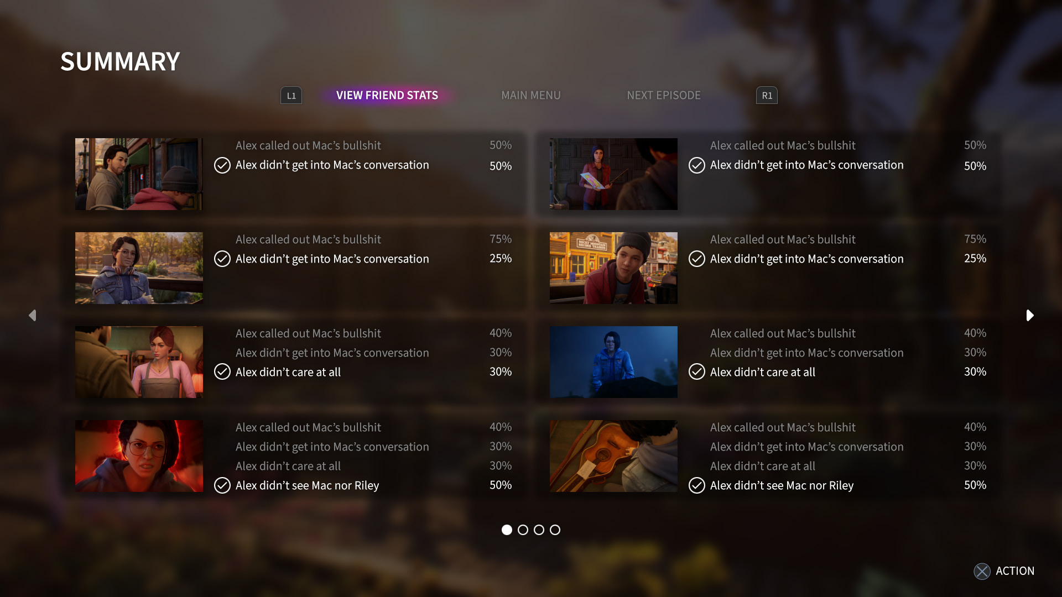Viewport: 1062px width, 597px height.
Task: Open thumbnail of boy in beanie outside store
Action: pyautogui.click(x=613, y=268)
